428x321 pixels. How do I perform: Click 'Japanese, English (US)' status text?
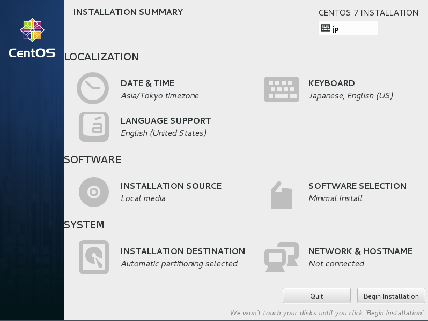351,96
